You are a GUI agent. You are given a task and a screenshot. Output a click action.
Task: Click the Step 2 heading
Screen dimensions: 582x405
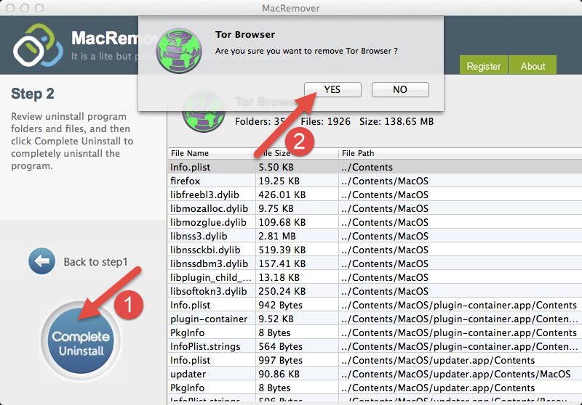tap(33, 94)
